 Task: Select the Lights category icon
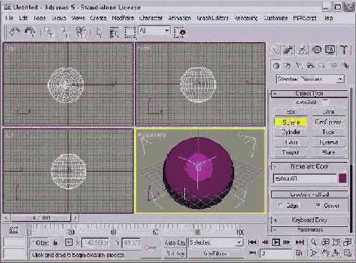(298, 66)
